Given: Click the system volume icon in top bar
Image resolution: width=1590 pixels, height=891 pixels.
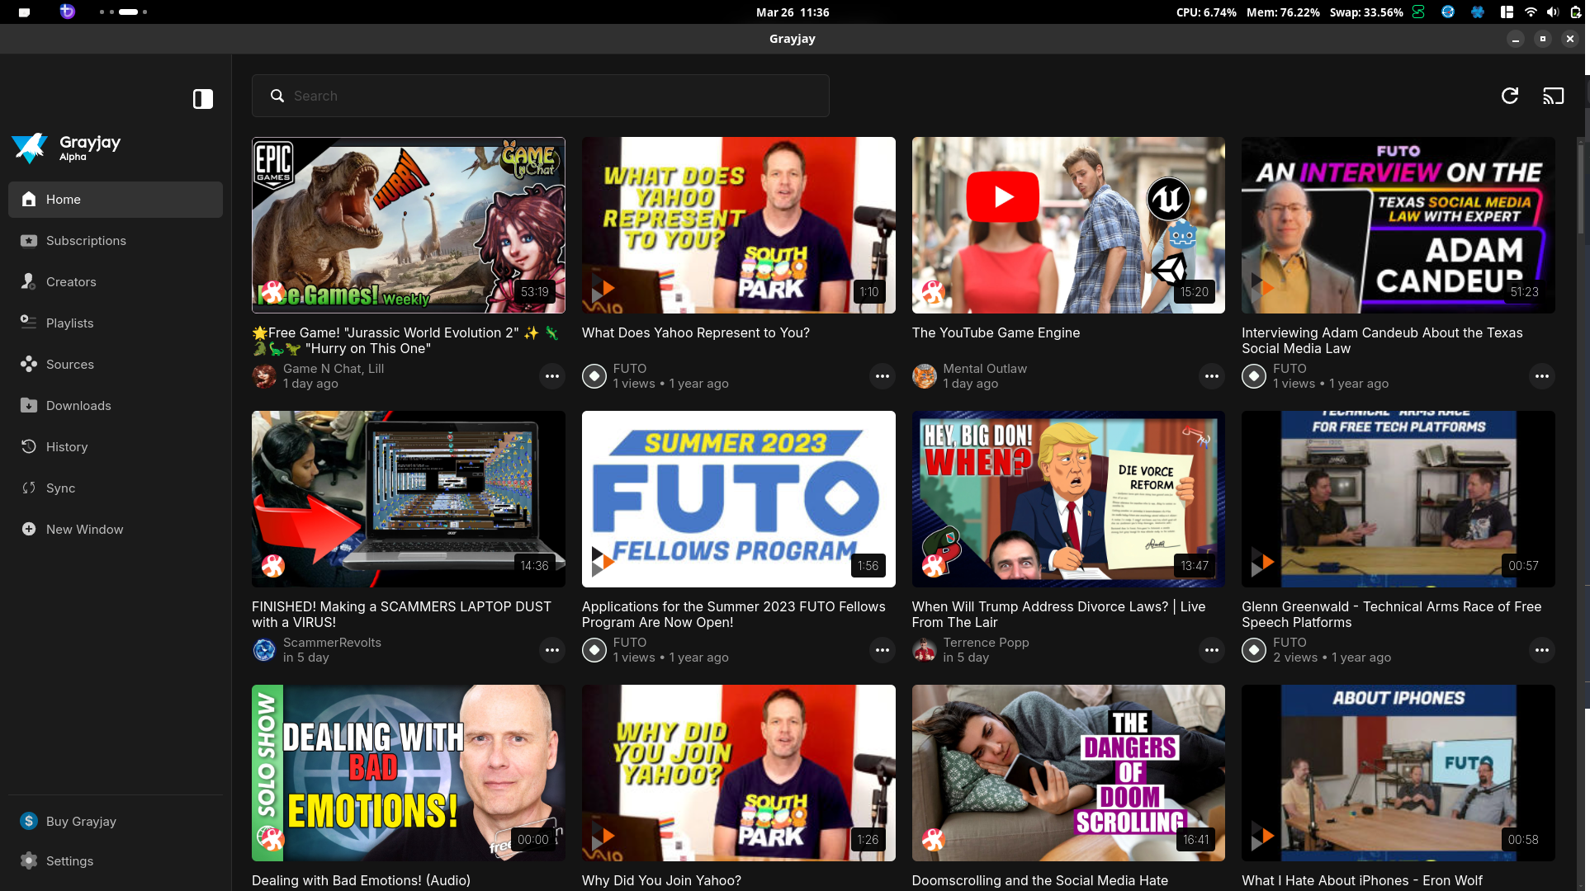Looking at the screenshot, I should [x=1553, y=12].
